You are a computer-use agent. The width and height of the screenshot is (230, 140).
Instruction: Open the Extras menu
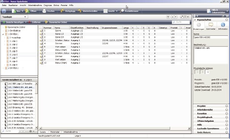56,5
